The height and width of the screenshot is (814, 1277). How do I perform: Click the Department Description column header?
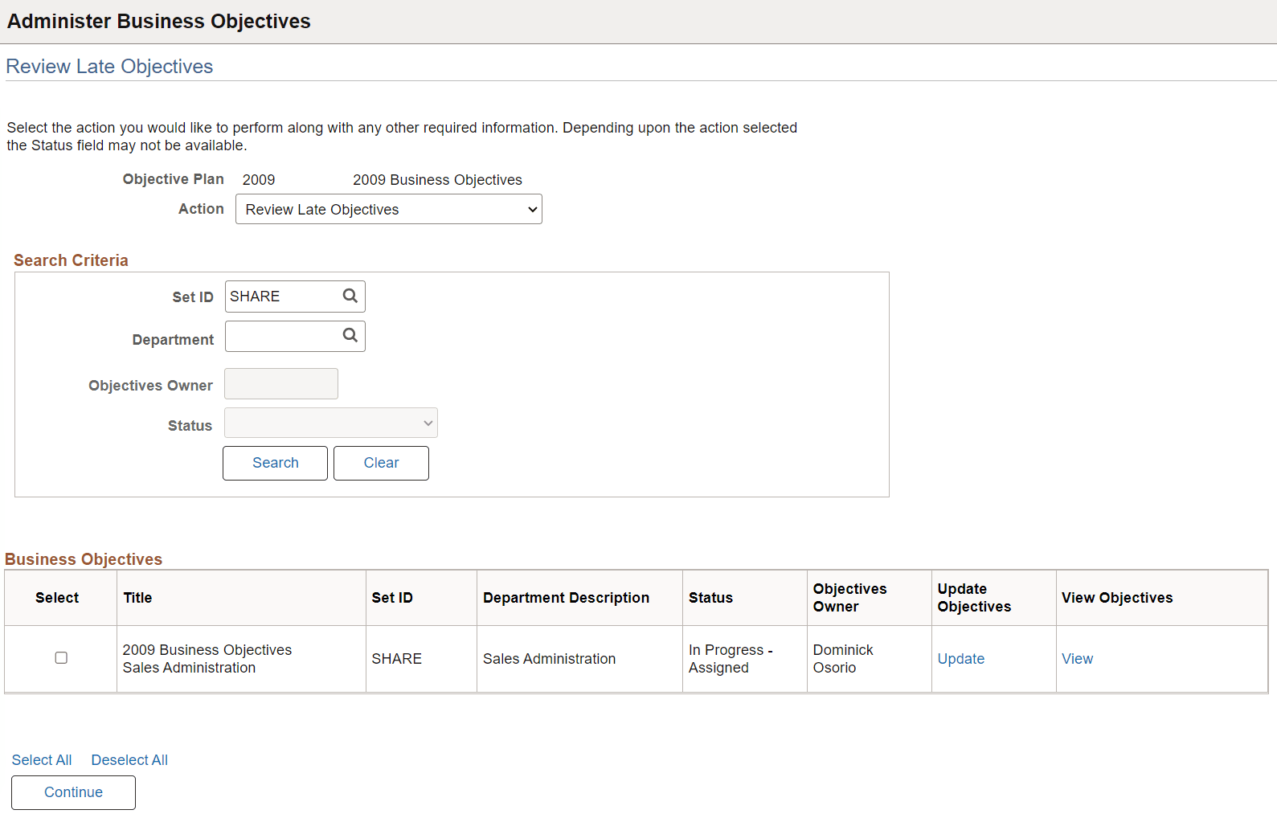pyautogui.click(x=566, y=598)
